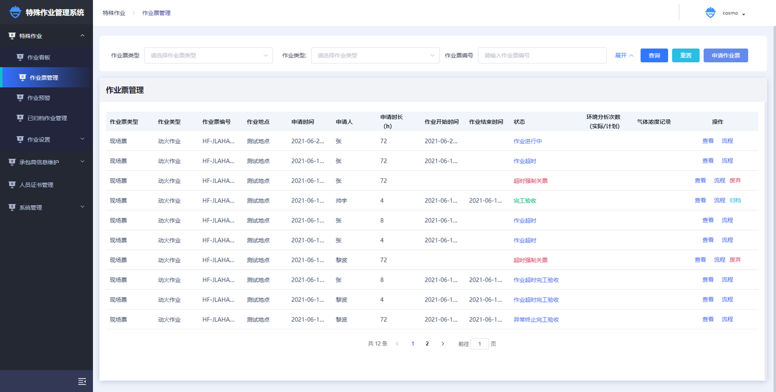Viewport: 776px width, 392px height.
Task: Click the 异常终止完工验收 status text
Action: point(536,320)
